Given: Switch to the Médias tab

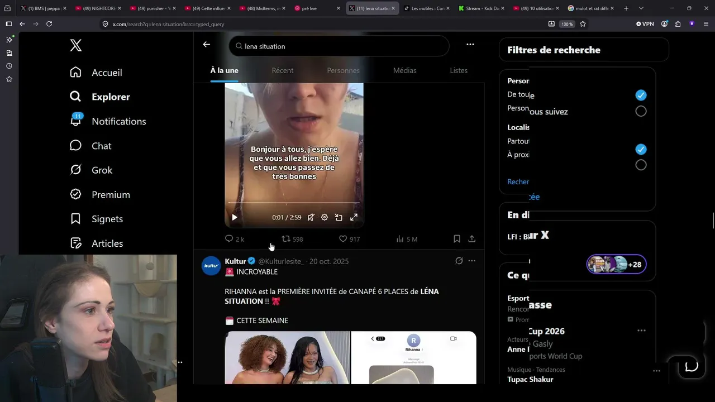Looking at the screenshot, I should click(x=405, y=70).
